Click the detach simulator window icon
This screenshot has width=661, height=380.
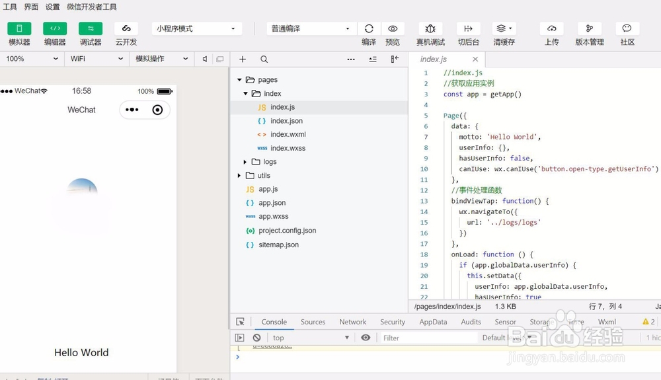click(x=220, y=59)
